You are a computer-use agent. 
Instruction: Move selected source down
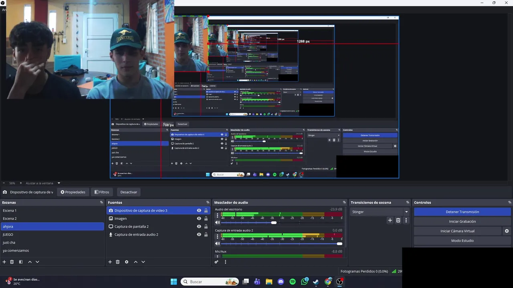[x=143, y=262]
